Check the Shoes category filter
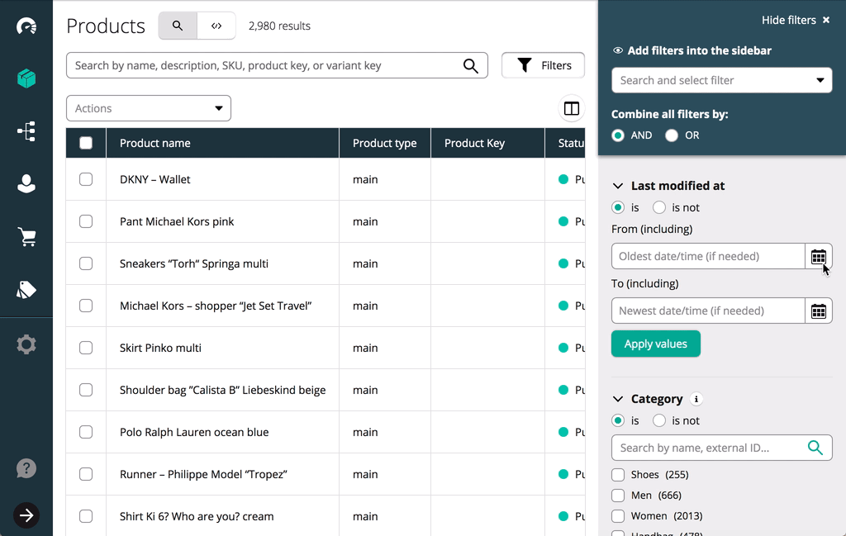Screen dimensions: 846x536 click(x=618, y=475)
